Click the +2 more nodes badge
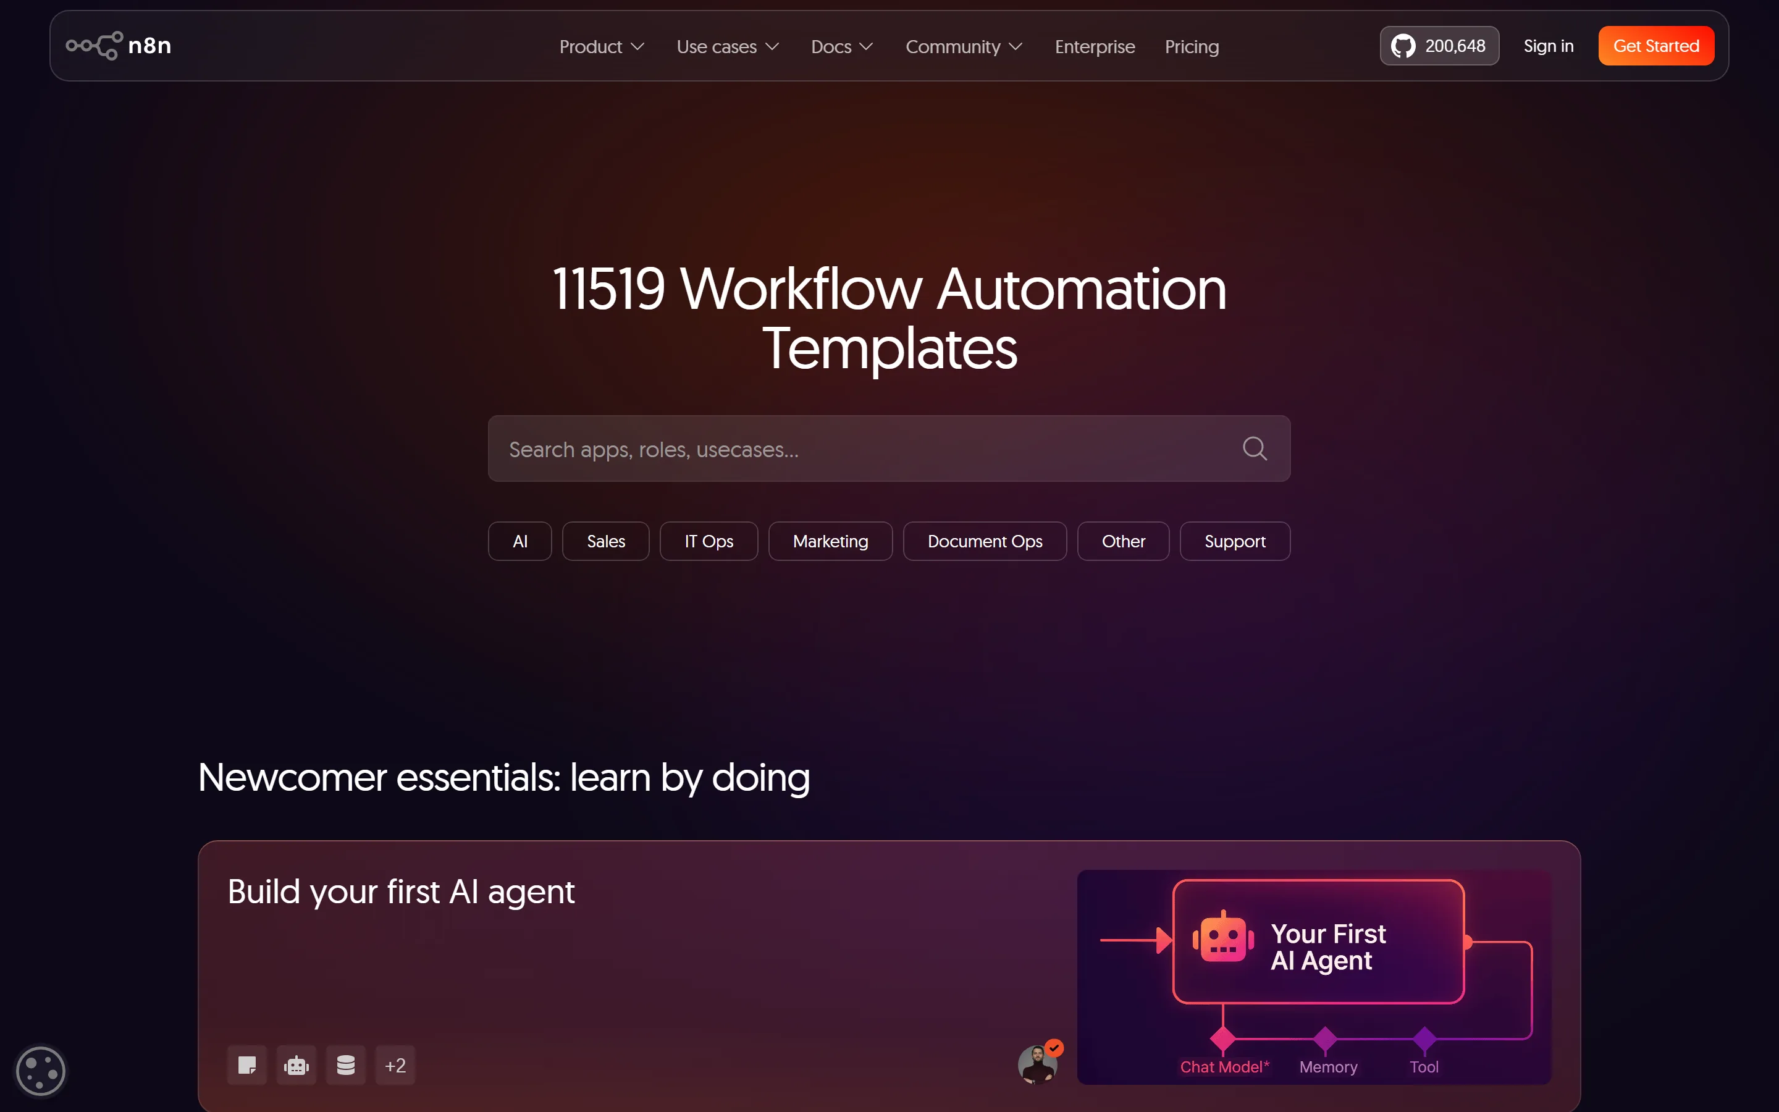 [x=395, y=1065]
